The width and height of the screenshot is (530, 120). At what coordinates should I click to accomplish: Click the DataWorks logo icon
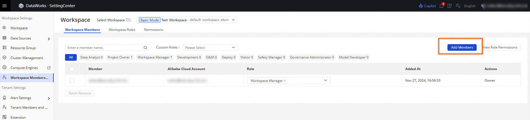click(21, 6)
